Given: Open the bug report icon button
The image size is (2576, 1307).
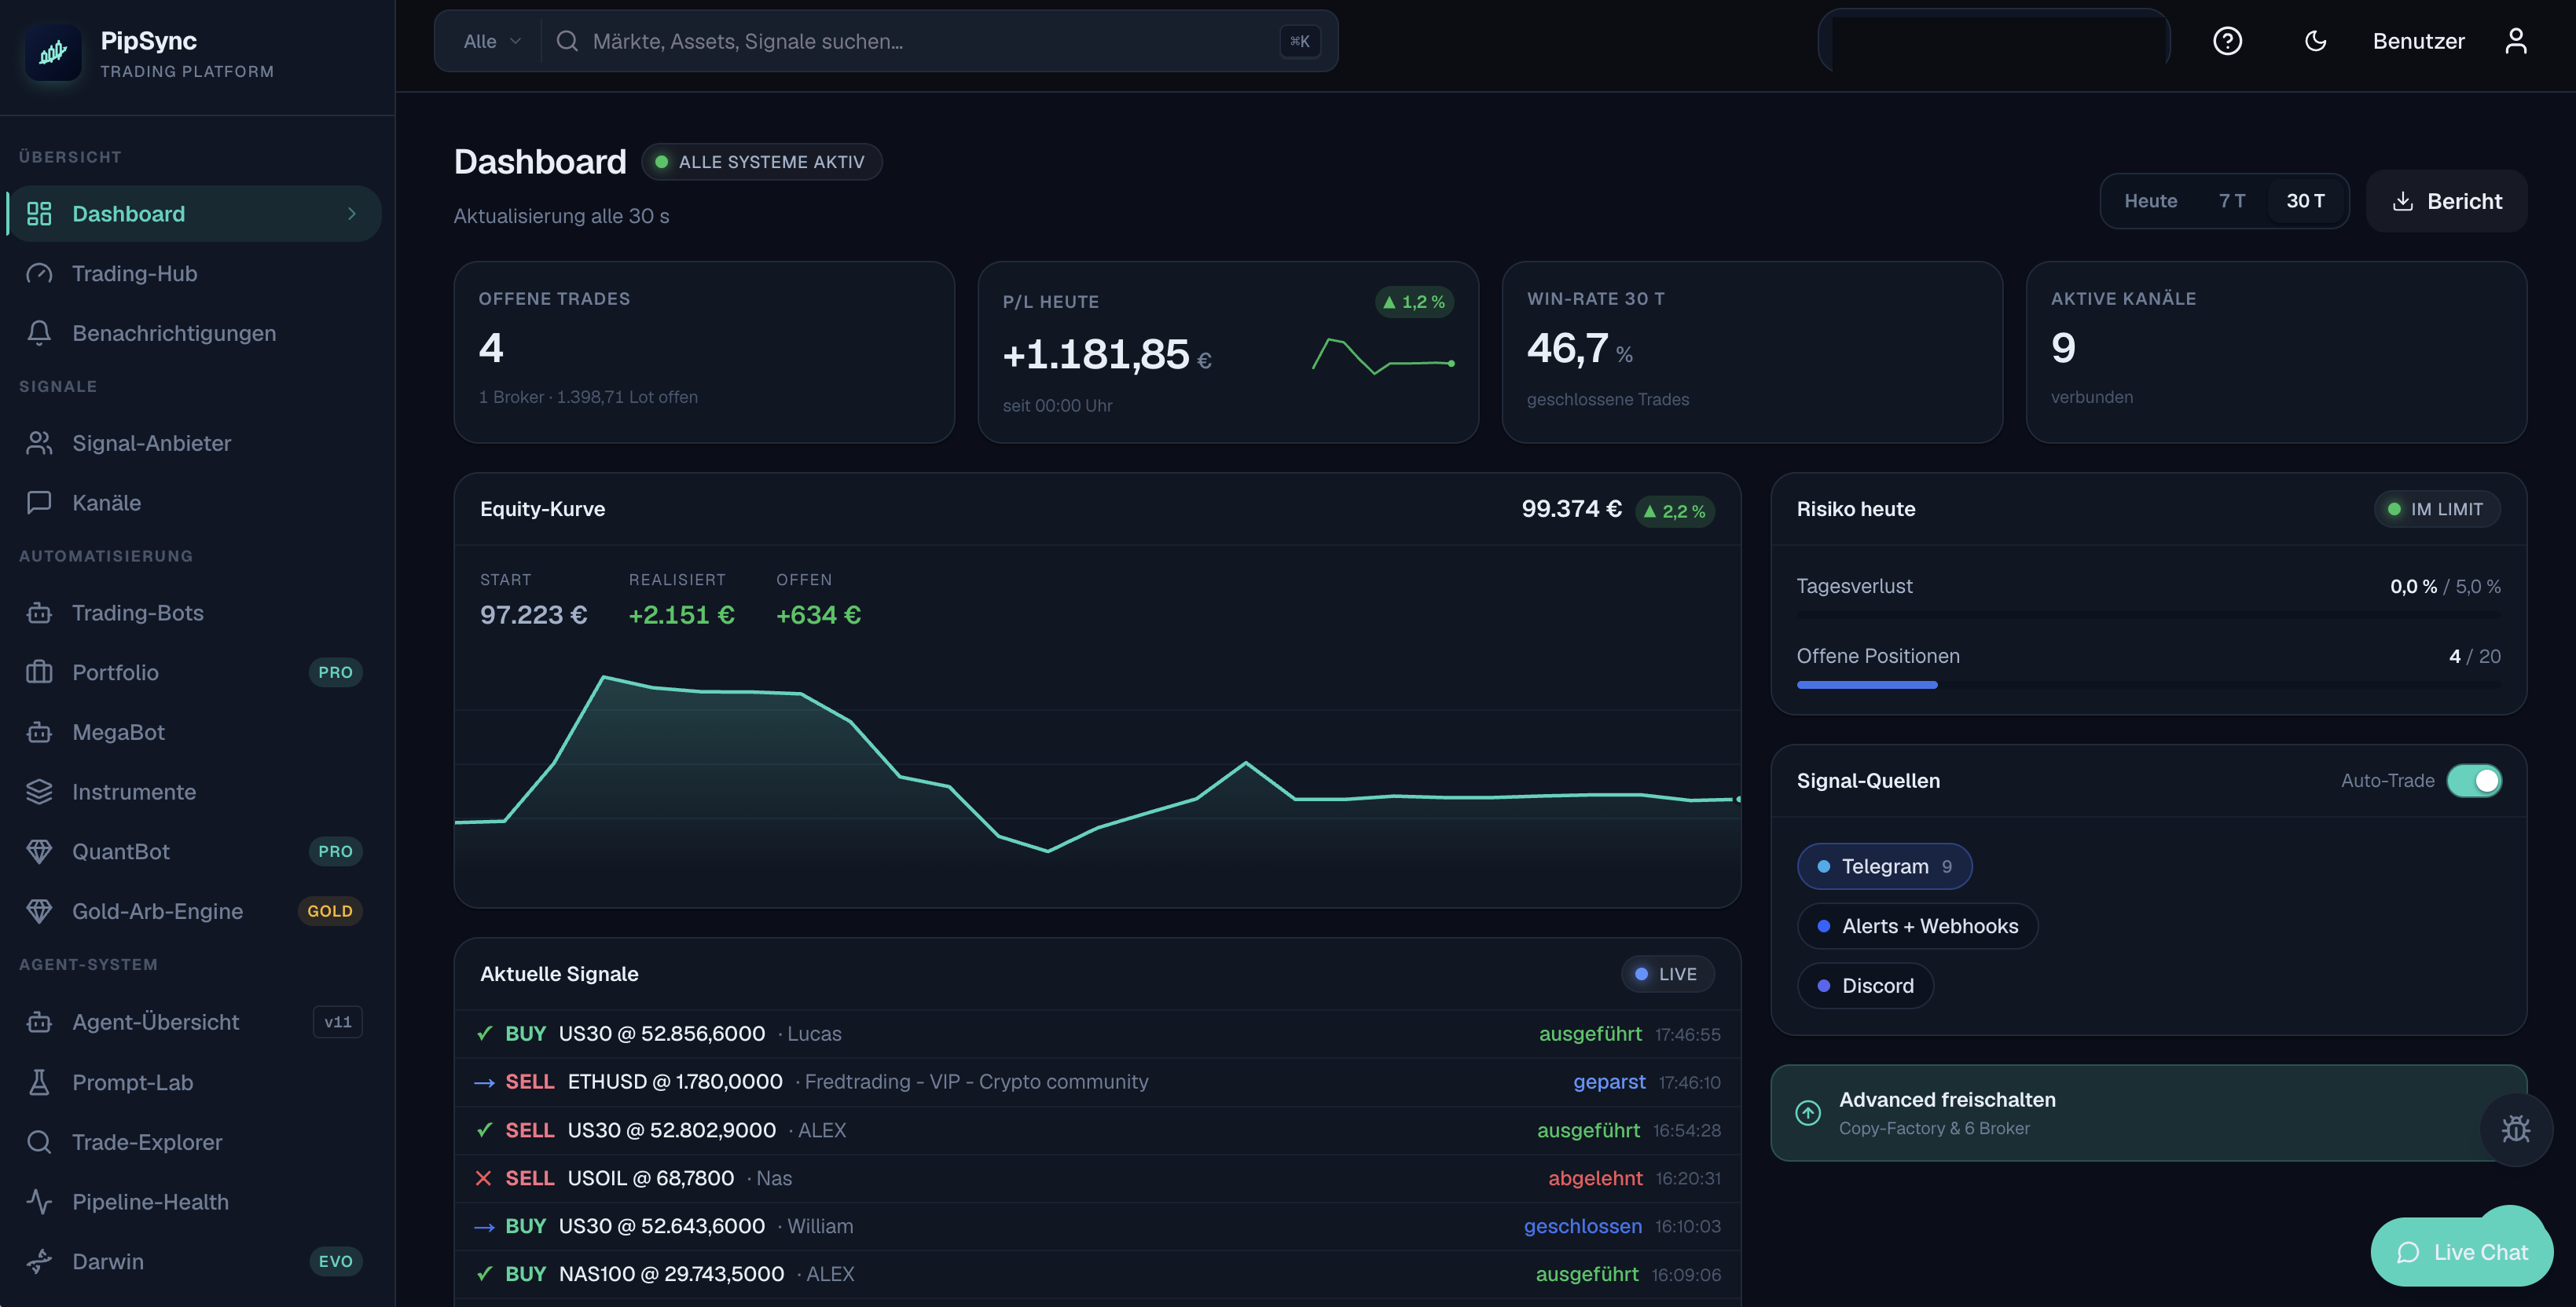Looking at the screenshot, I should coord(2516,1129).
